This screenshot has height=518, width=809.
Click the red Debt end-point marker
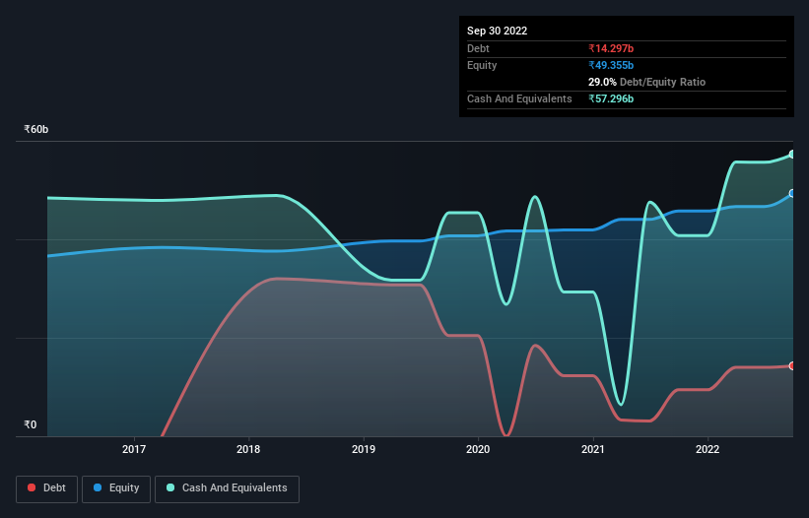[792, 366]
